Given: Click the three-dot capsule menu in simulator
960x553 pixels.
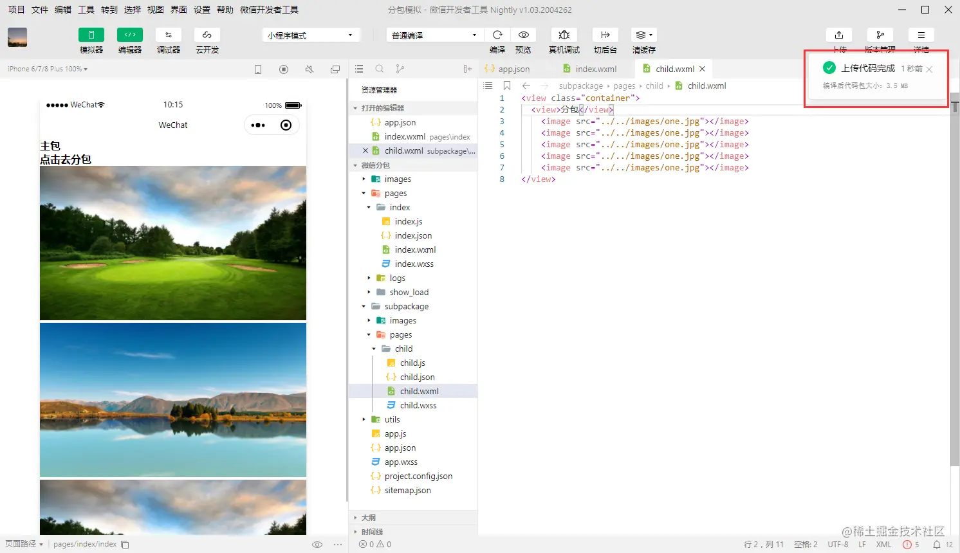Looking at the screenshot, I should tap(258, 125).
